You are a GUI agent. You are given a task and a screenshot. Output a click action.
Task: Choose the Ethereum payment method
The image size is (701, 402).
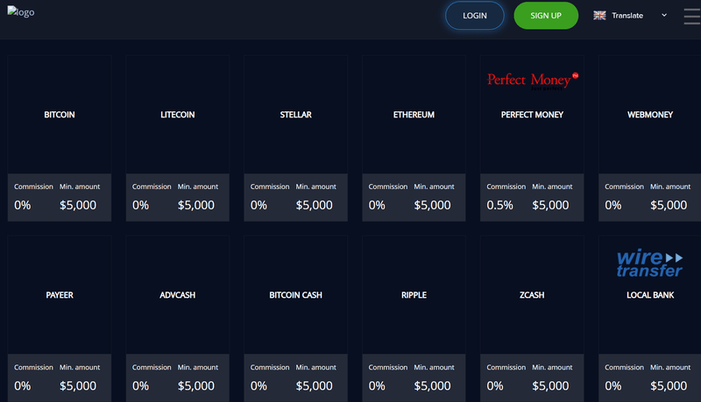[x=414, y=138]
